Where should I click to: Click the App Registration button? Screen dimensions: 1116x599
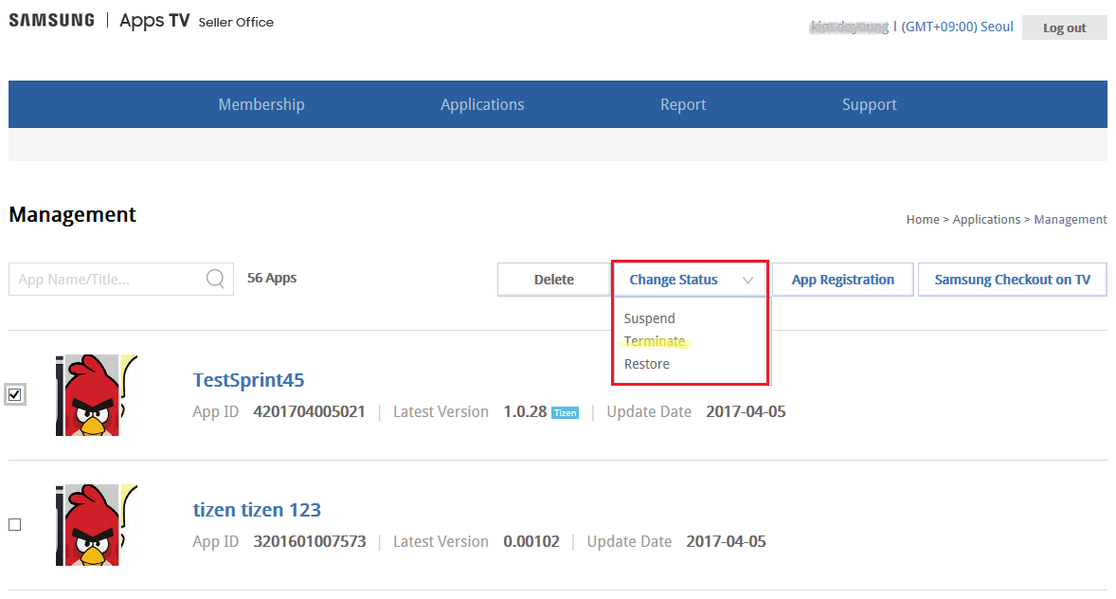pos(843,280)
